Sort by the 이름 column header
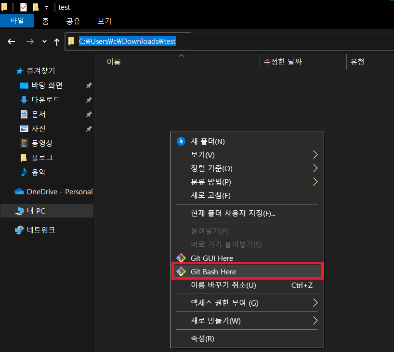This screenshot has width=394, height=352. 114,62
